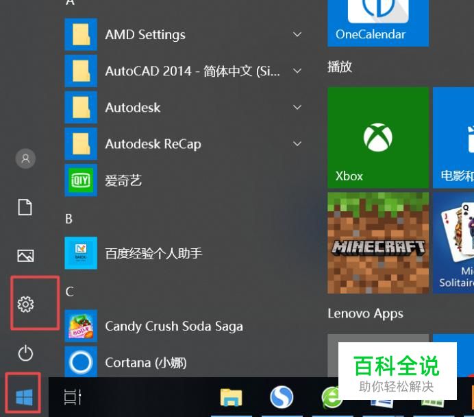Open Task View on the taskbar

pos(73,396)
